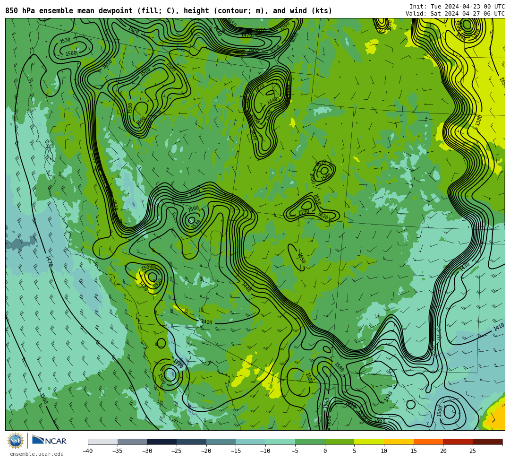Pick the 10 to 15 amber swatch
510x460 pixels.
pos(399,442)
